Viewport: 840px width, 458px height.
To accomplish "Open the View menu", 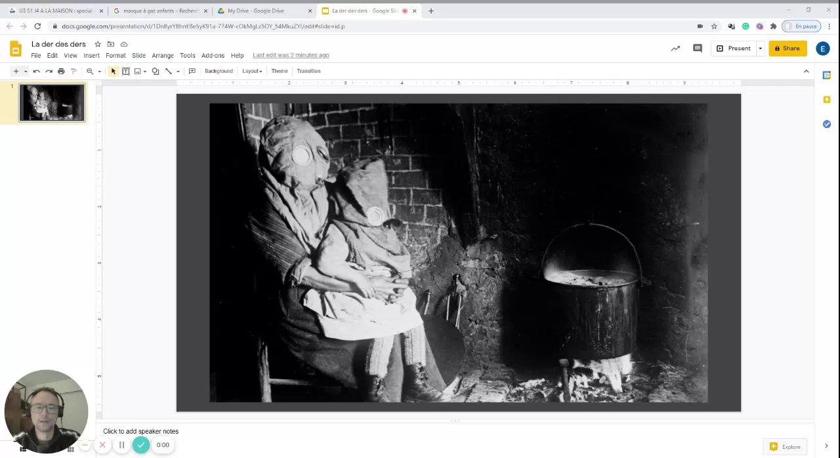I will (x=70, y=56).
